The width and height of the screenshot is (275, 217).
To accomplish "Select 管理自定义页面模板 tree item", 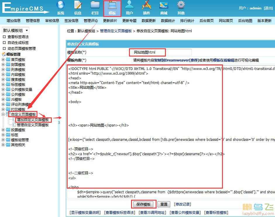I will tap(33, 125).
